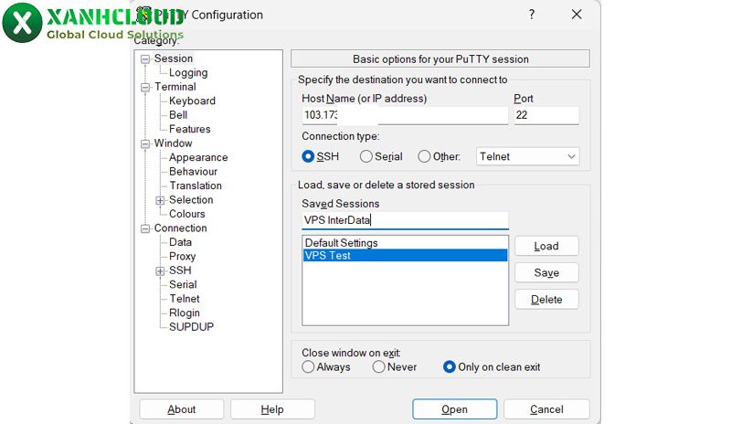Click the Load button
Image resolution: width=731 pixels, height=424 pixels.
point(546,246)
